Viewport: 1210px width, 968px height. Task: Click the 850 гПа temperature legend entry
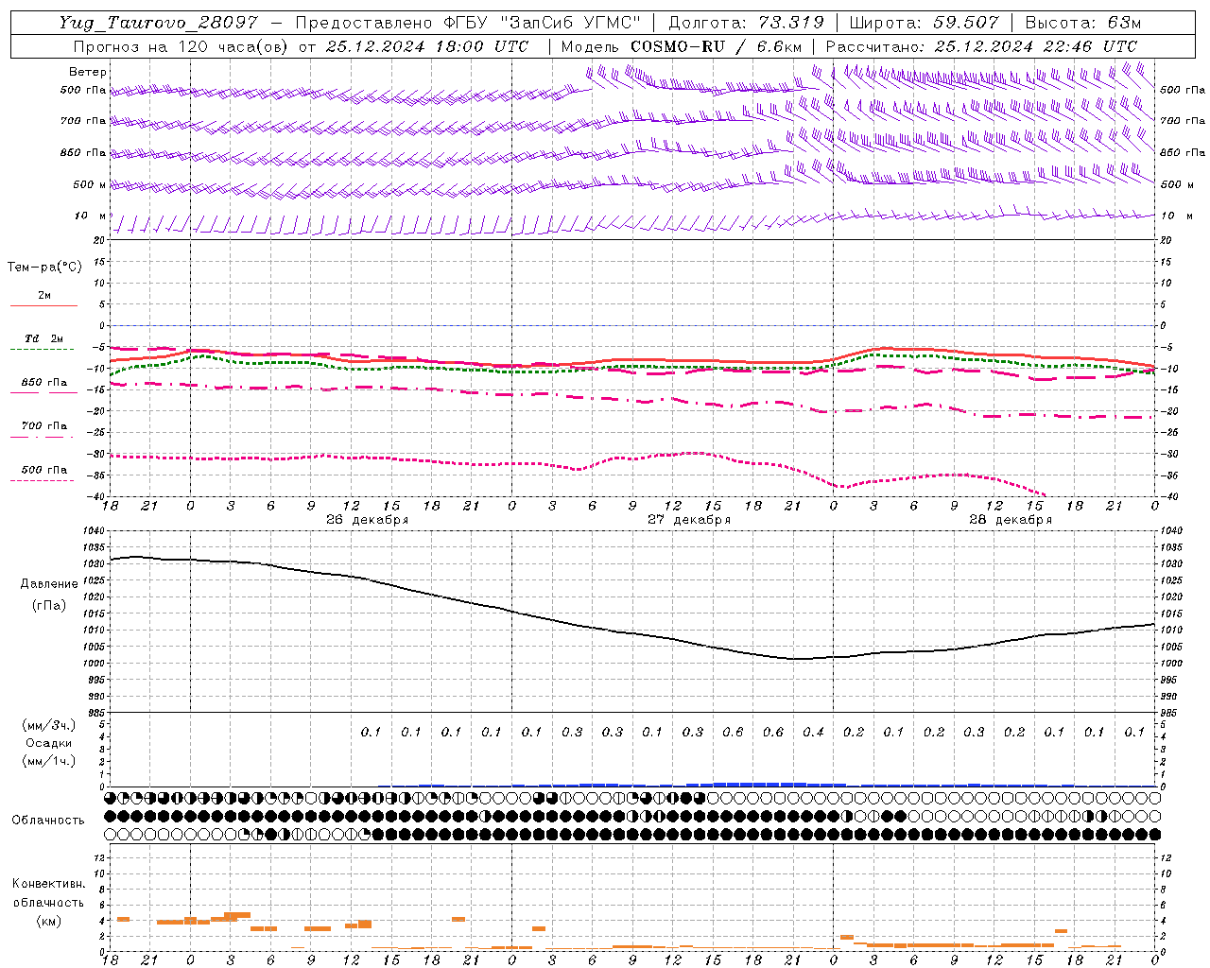[44, 383]
